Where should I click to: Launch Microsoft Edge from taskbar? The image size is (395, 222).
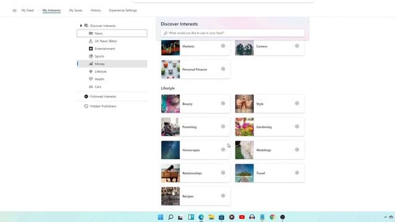201,217
